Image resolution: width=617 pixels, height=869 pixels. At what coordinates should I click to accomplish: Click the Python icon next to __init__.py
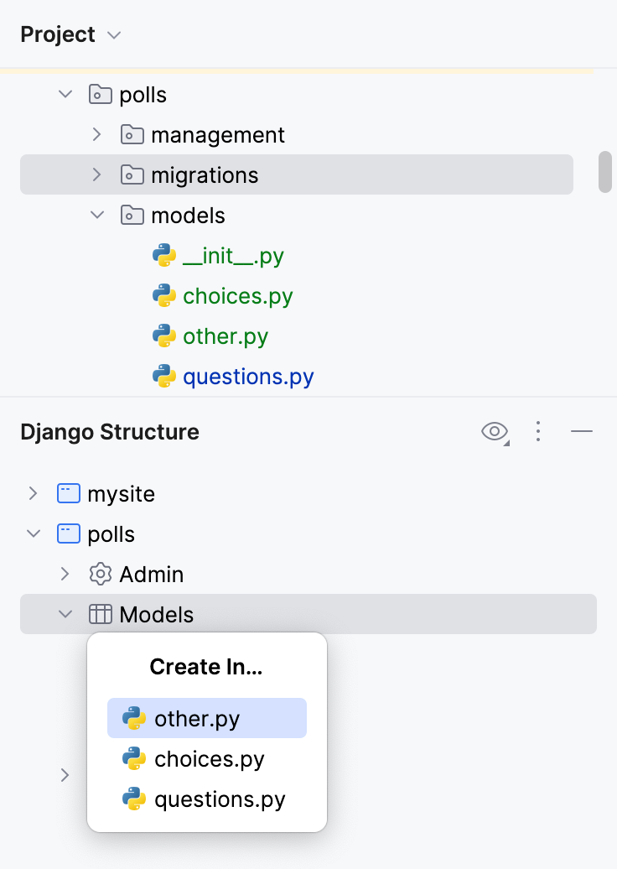point(164,255)
